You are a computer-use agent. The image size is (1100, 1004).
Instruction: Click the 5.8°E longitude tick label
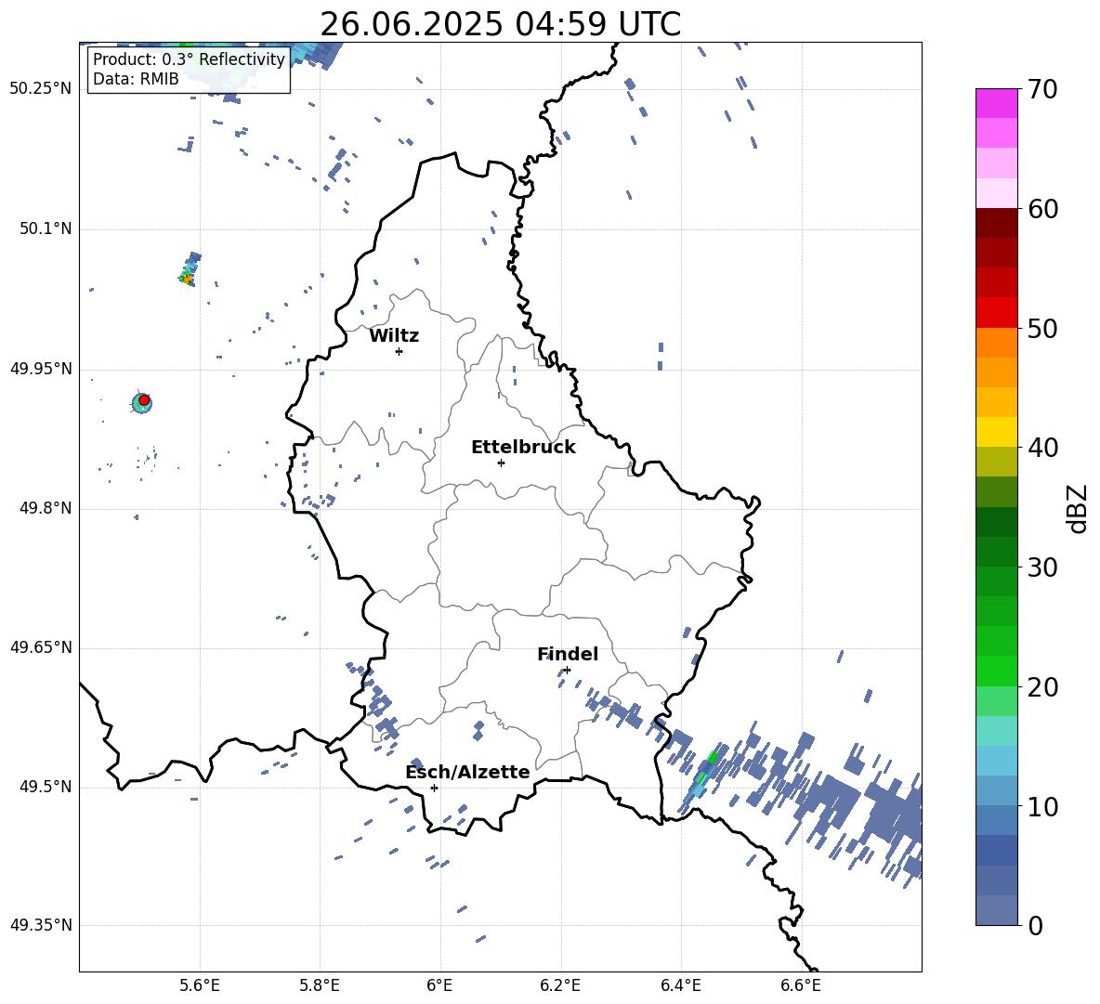pyautogui.click(x=320, y=985)
